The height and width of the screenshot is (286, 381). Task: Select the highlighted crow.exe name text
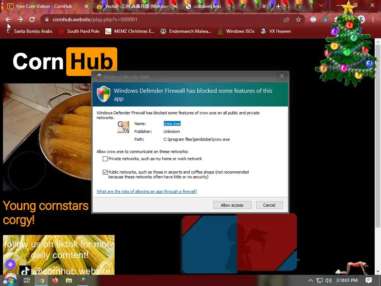click(172, 124)
